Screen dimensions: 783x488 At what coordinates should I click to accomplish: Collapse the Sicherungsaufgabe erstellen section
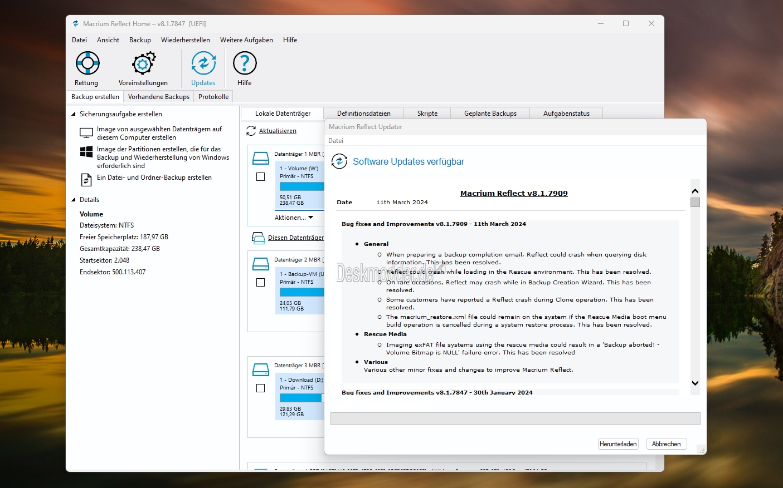[73, 114]
